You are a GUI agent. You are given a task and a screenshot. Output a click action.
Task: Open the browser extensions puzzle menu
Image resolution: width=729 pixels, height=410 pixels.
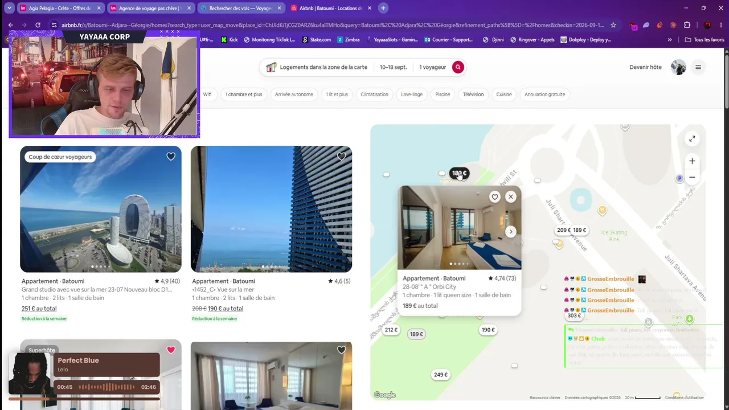(687, 25)
